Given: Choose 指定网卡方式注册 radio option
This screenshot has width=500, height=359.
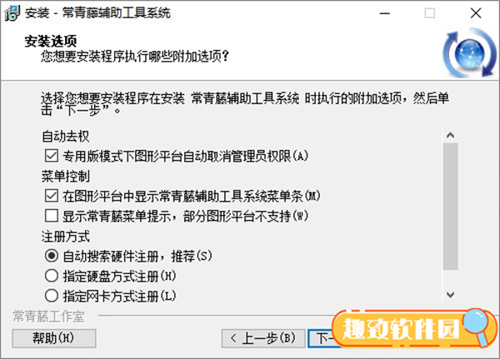Looking at the screenshot, I should [52, 296].
